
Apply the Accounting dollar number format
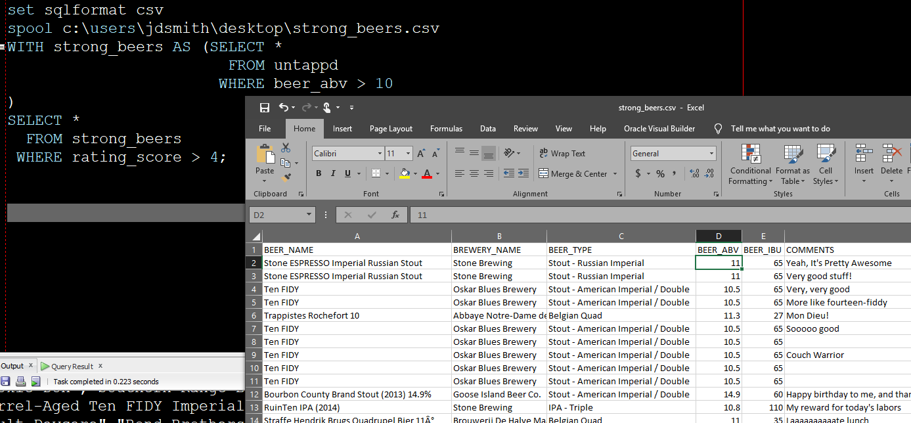(638, 173)
